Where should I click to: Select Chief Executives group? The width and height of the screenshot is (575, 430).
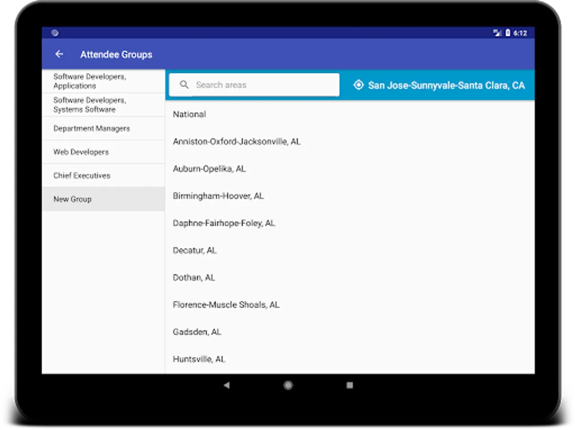(103, 175)
